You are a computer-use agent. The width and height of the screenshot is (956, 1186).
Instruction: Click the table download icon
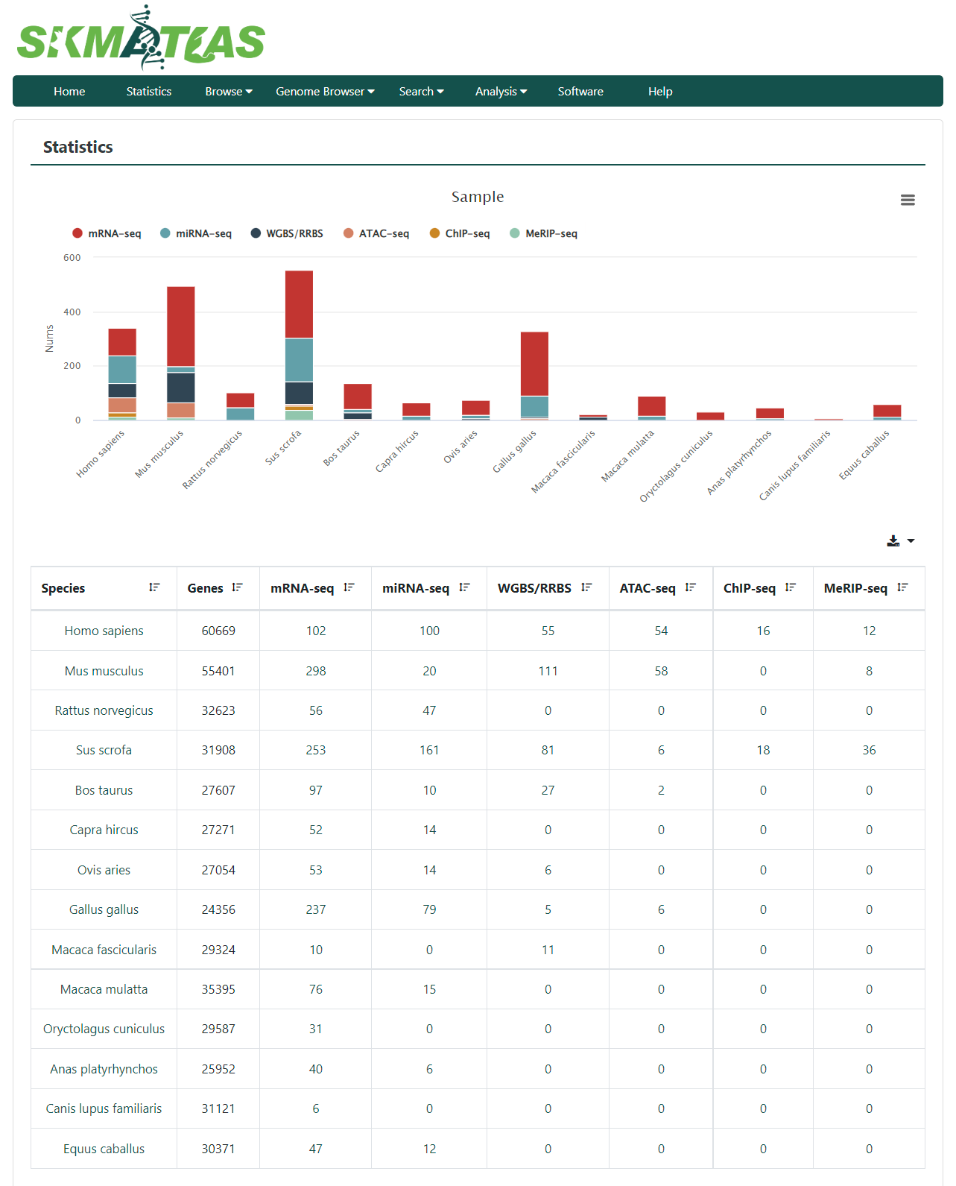click(893, 541)
